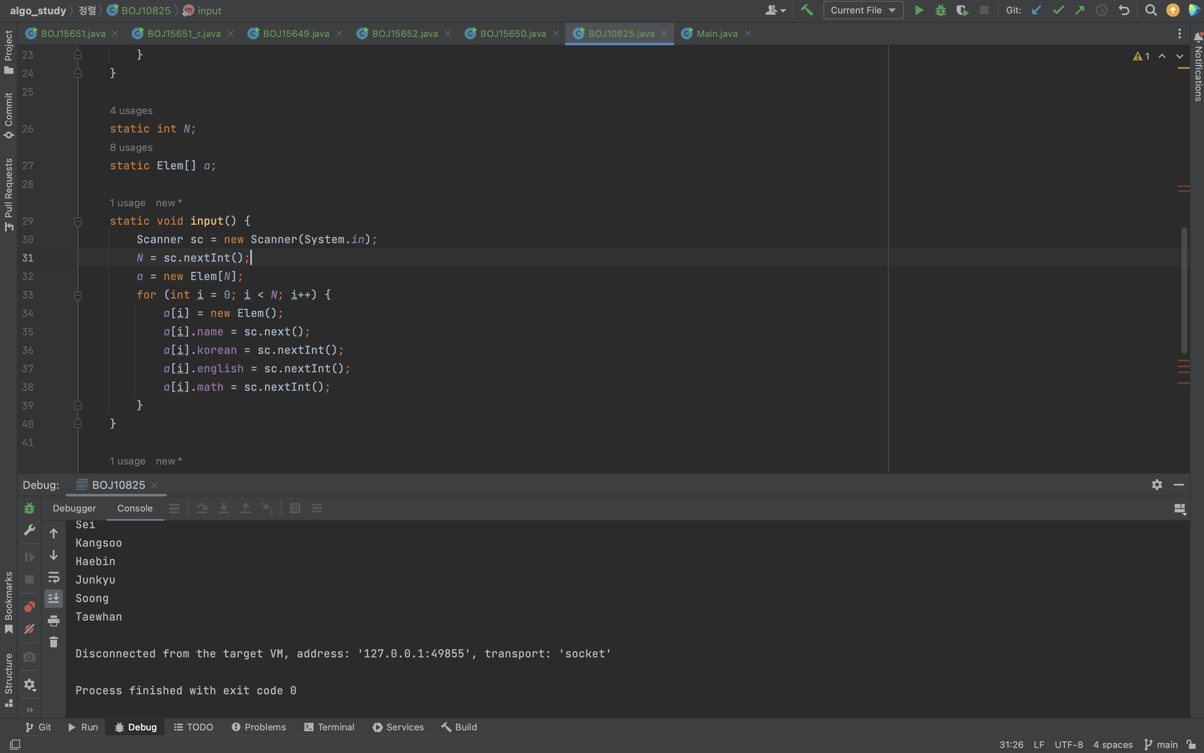Collapse the for loop fold on line 33
This screenshot has width=1204, height=753.
[x=78, y=295]
